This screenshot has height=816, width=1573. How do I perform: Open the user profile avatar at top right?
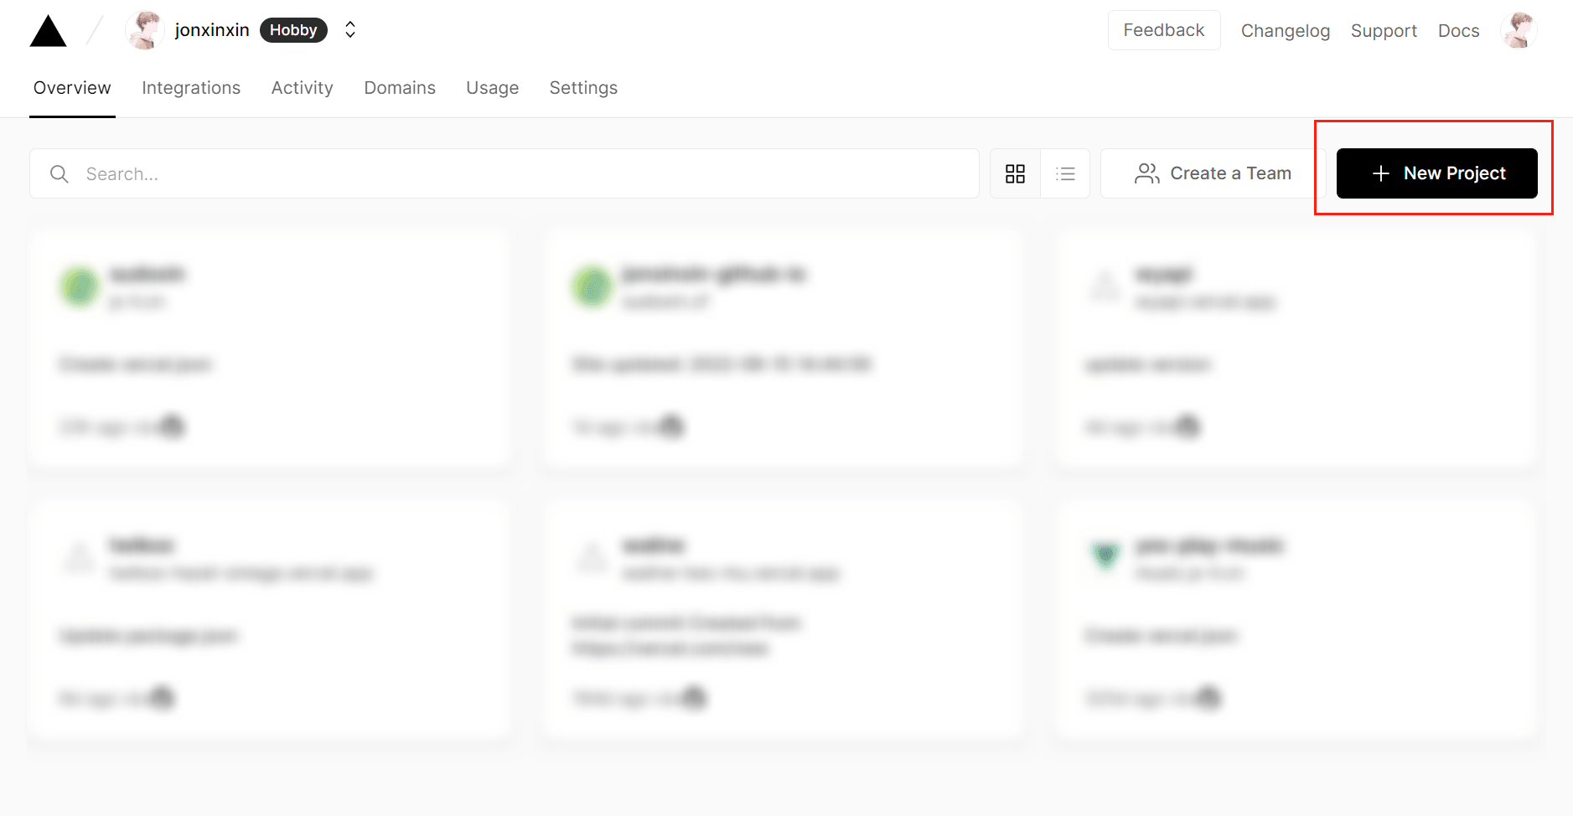[x=1519, y=31]
